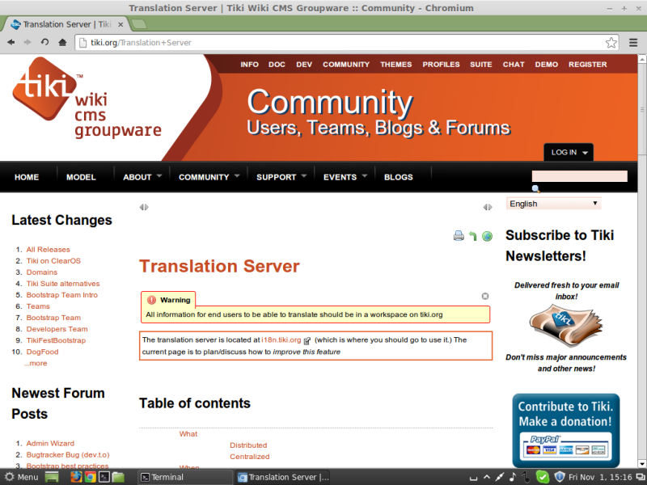This screenshot has width=647, height=485.
Task: Open the Bootstrap Team Intro link
Action: tap(62, 295)
